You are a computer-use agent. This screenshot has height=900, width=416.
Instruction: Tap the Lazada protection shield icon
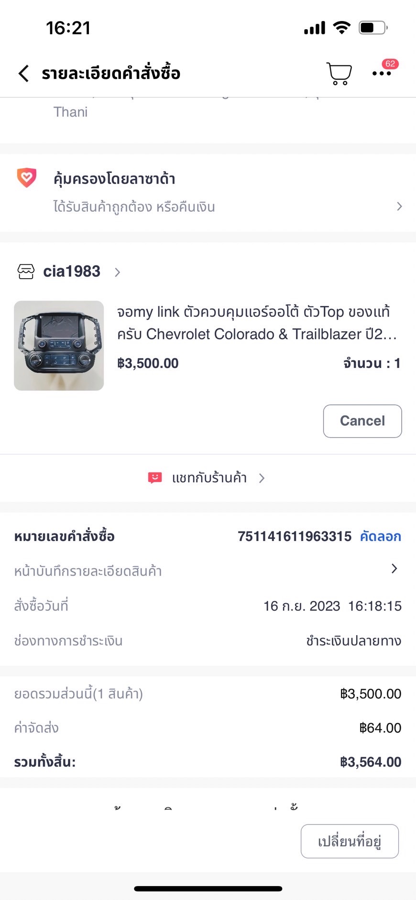[x=27, y=178]
